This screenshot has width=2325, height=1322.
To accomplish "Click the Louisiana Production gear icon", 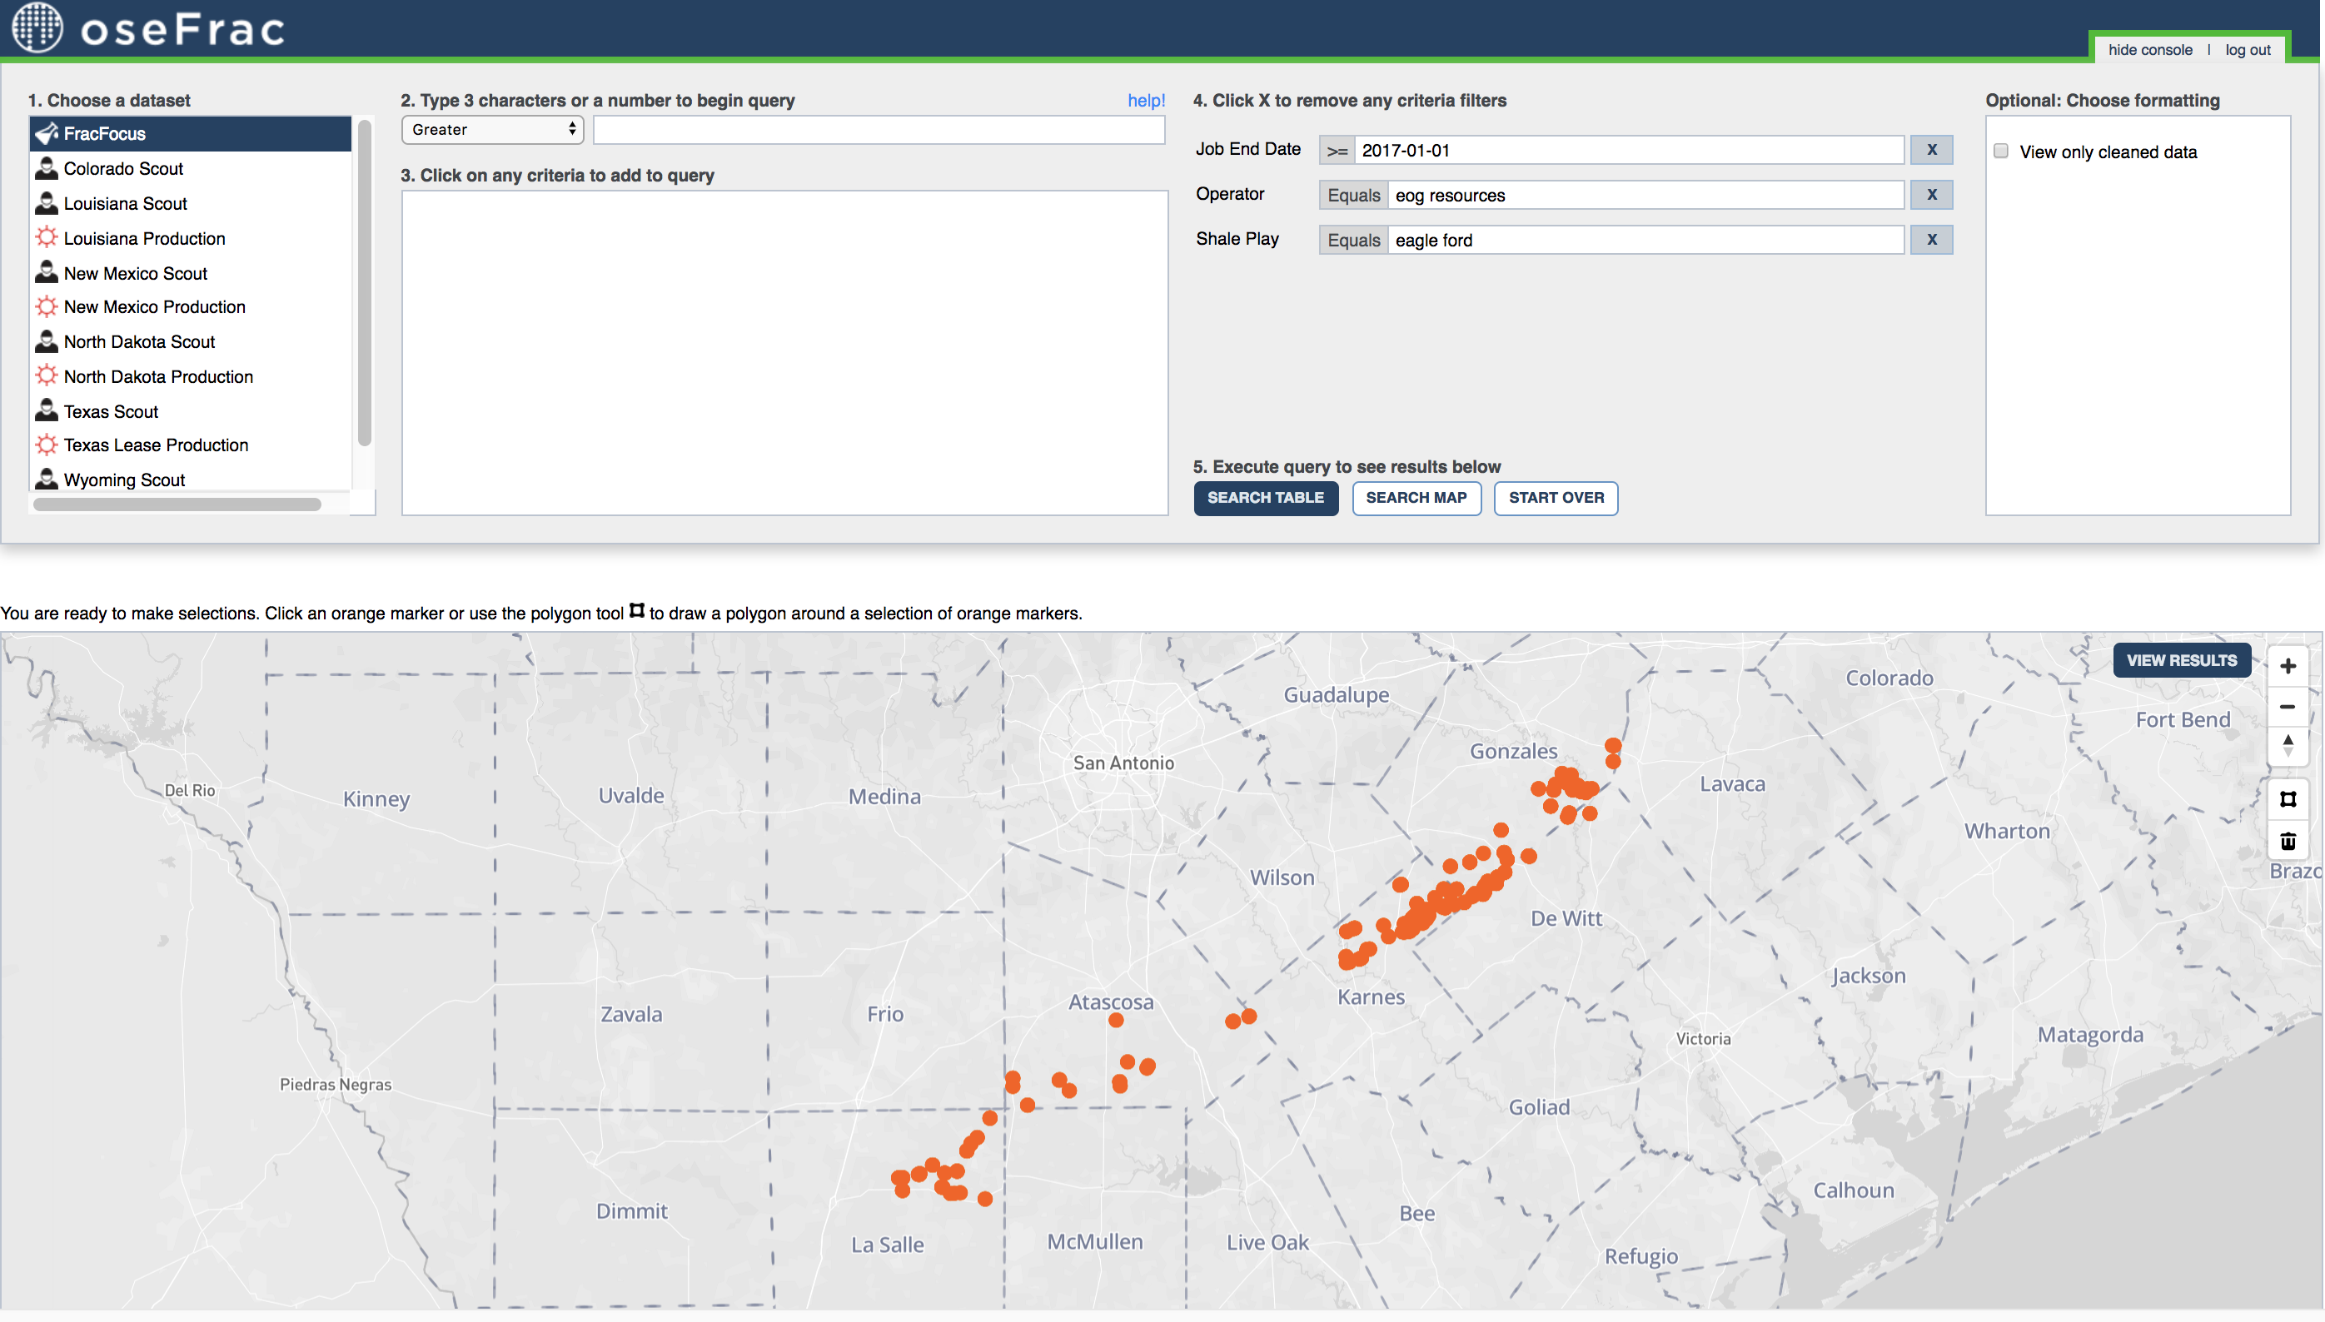I will 47,238.
